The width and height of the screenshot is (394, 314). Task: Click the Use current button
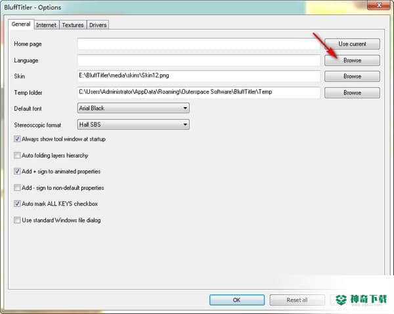pos(352,44)
